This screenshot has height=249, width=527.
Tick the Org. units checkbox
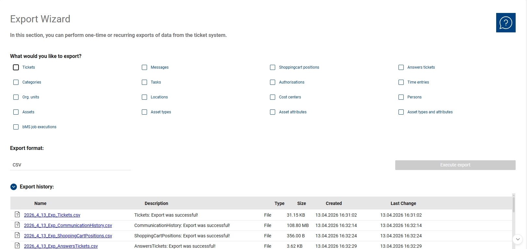tap(16, 97)
